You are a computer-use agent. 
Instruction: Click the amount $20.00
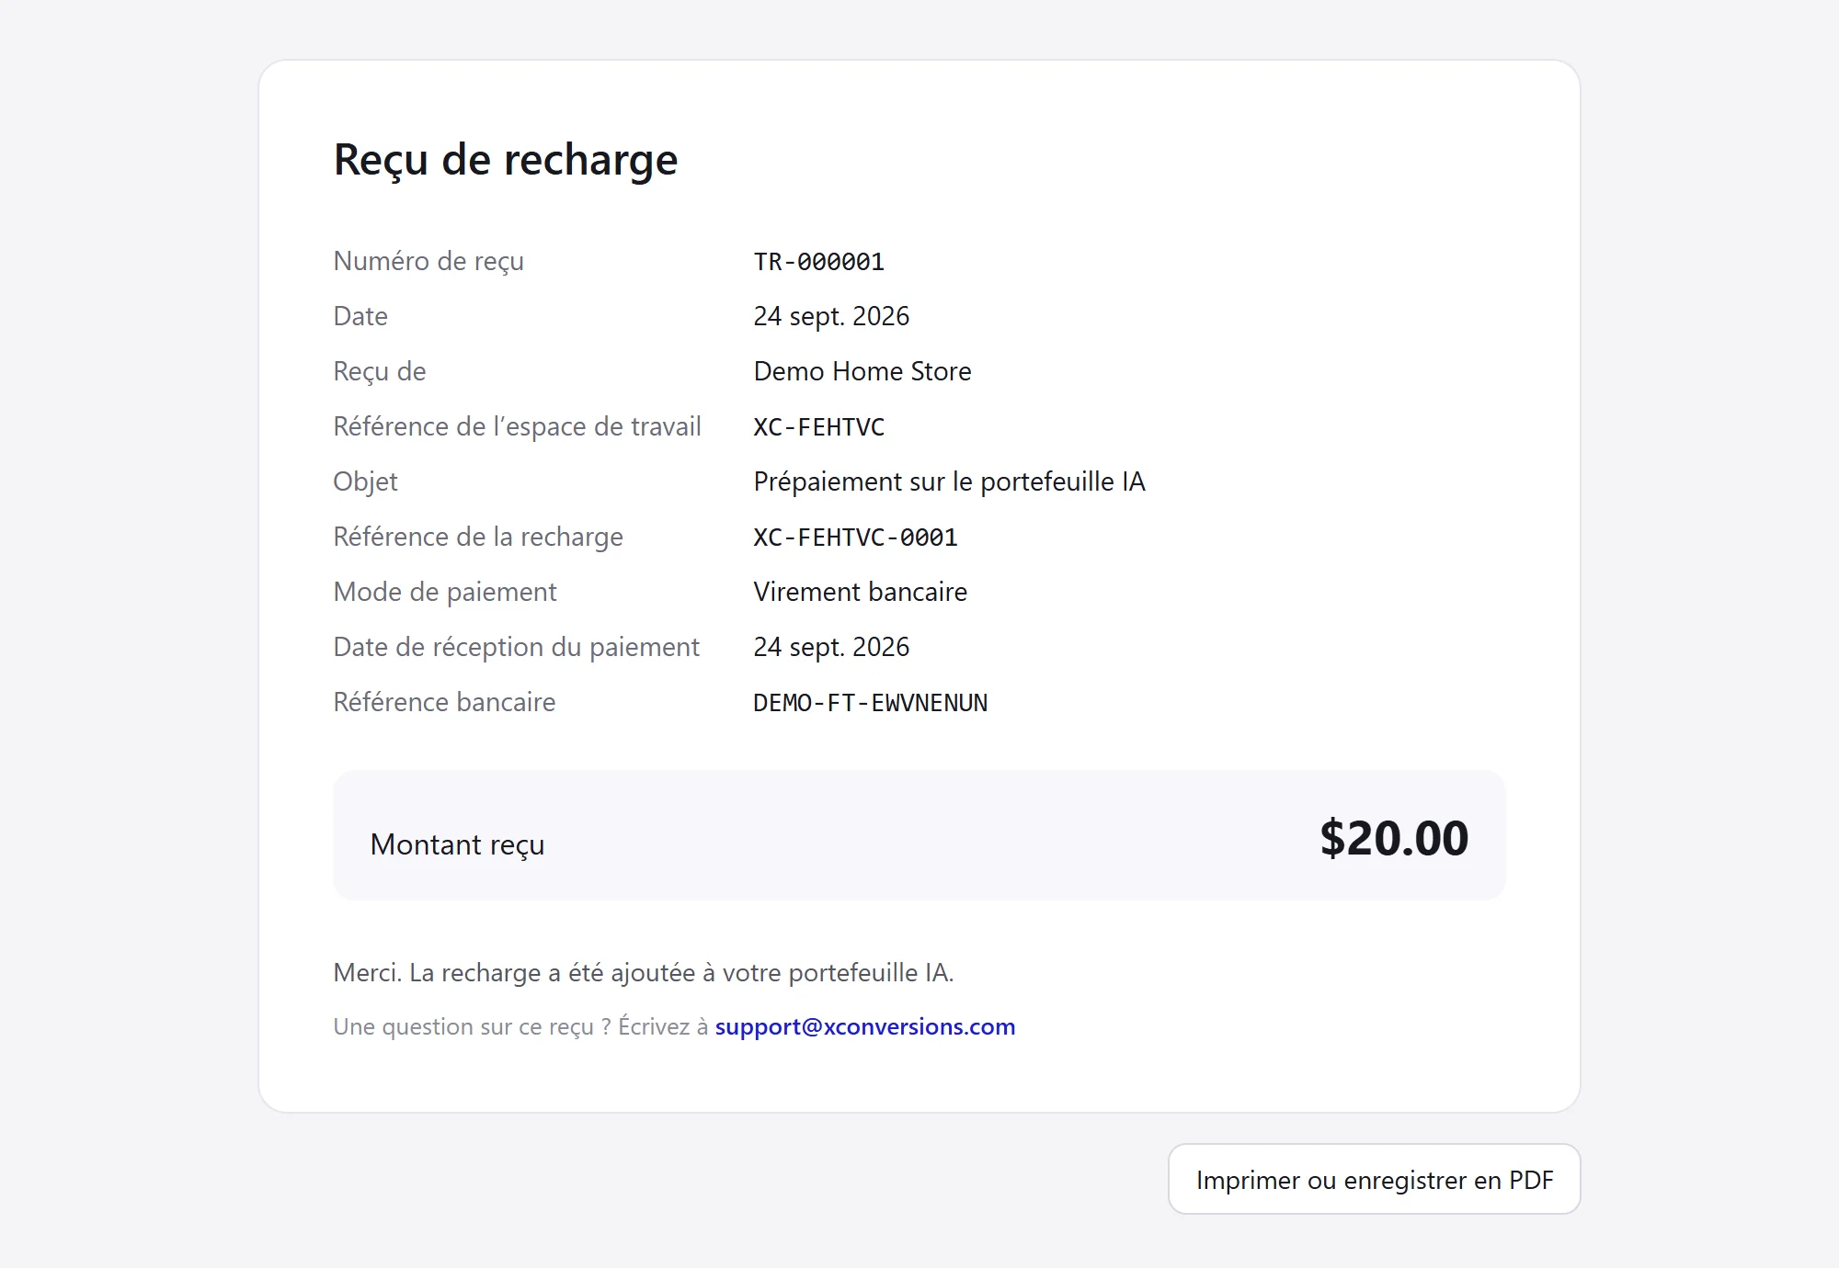(1394, 838)
